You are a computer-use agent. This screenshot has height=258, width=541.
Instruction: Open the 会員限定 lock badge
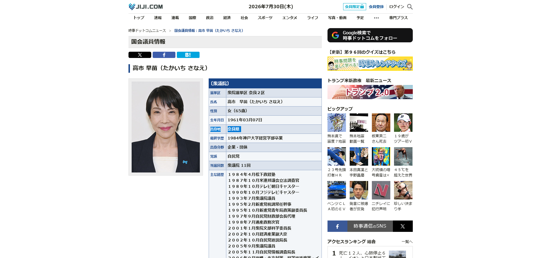point(355,7)
